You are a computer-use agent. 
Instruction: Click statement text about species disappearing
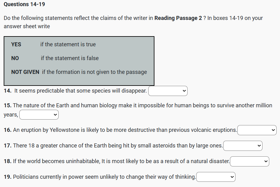(80, 91)
